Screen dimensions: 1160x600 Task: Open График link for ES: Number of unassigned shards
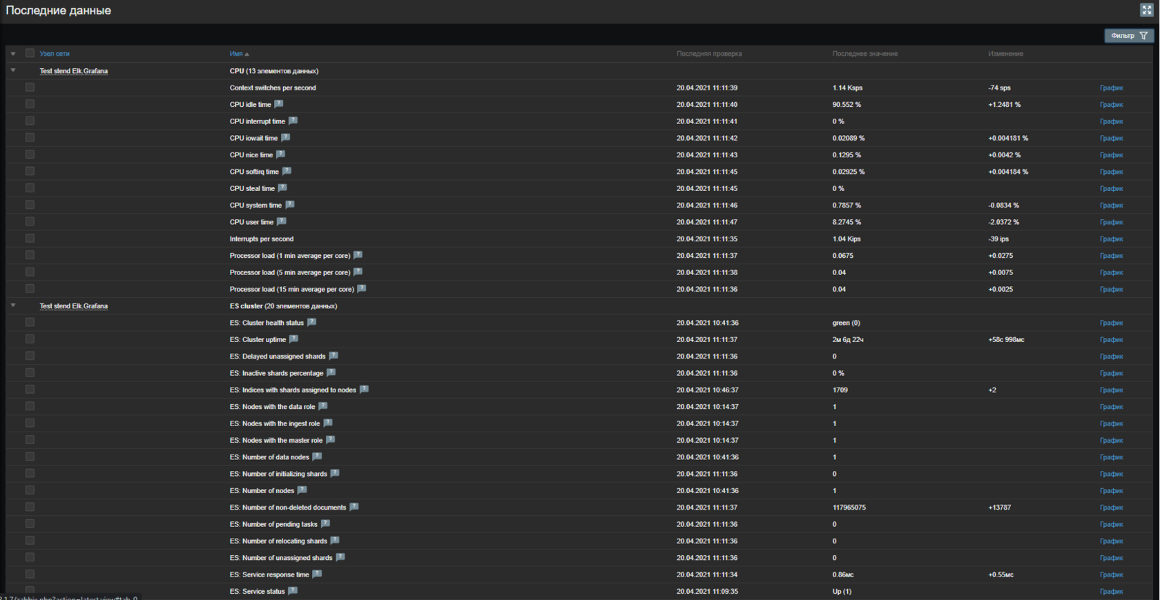tap(1111, 558)
